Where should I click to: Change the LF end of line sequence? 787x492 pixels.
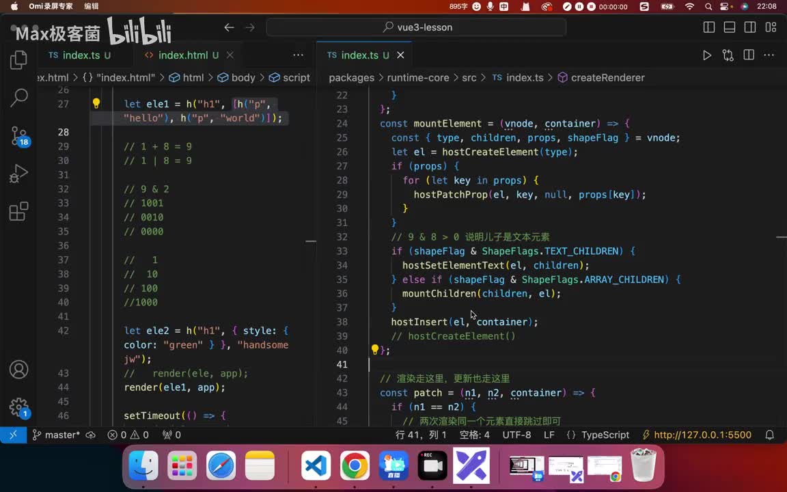tap(549, 435)
